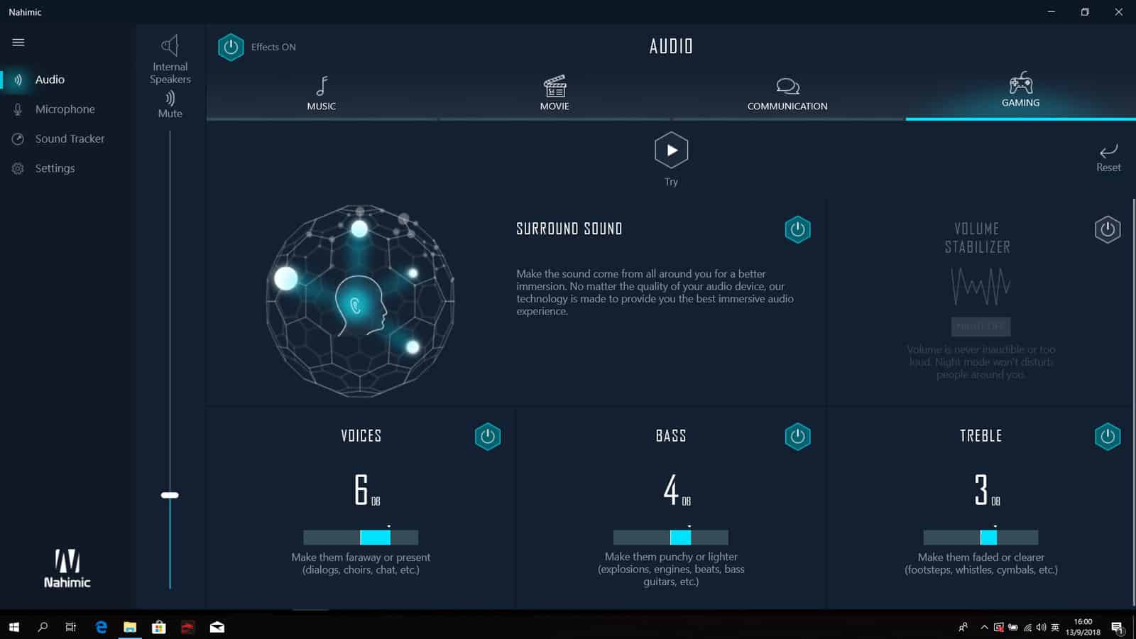Click the Bass level slider bar
The width and height of the screenshot is (1136, 639).
pyautogui.click(x=671, y=537)
